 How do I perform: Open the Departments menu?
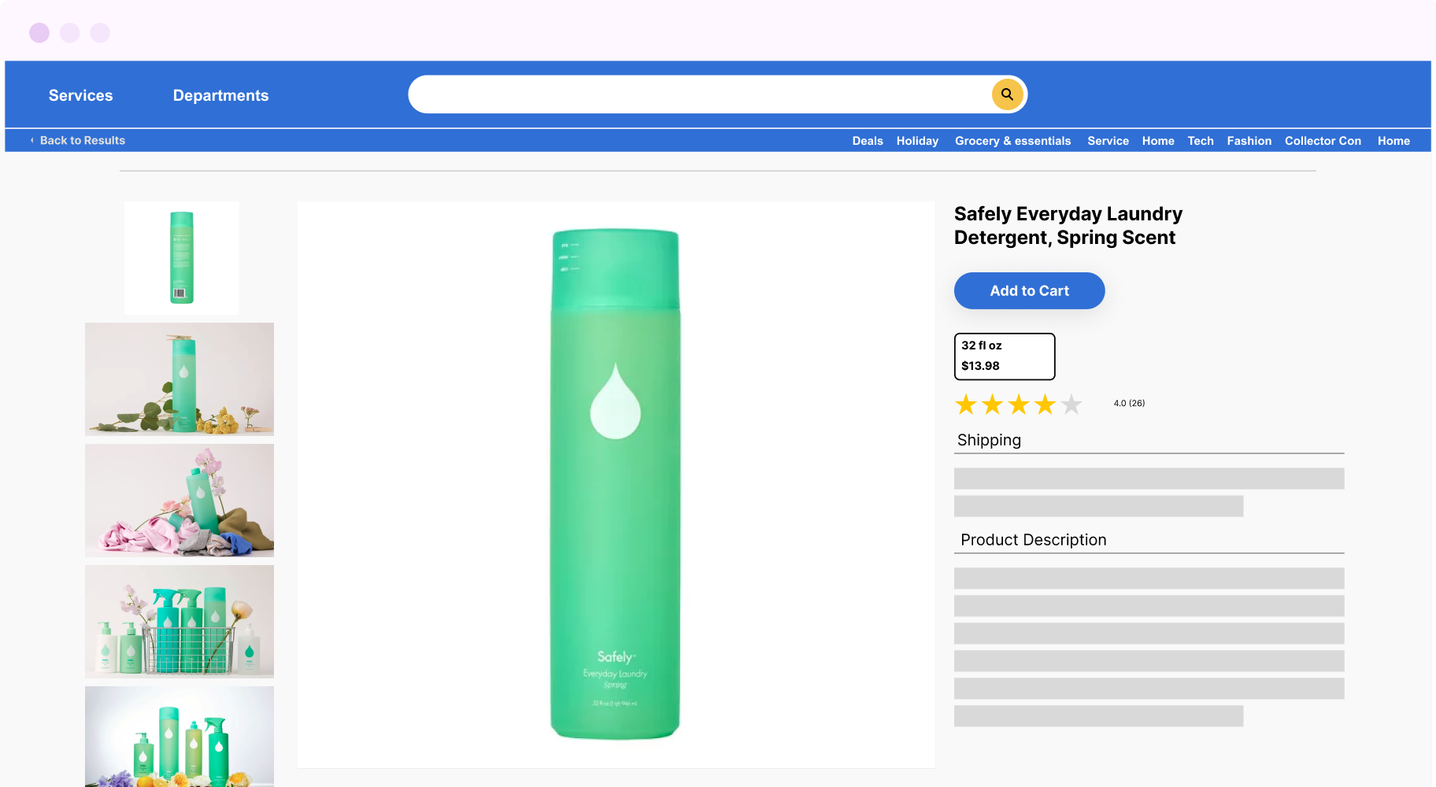tap(220, 95)
